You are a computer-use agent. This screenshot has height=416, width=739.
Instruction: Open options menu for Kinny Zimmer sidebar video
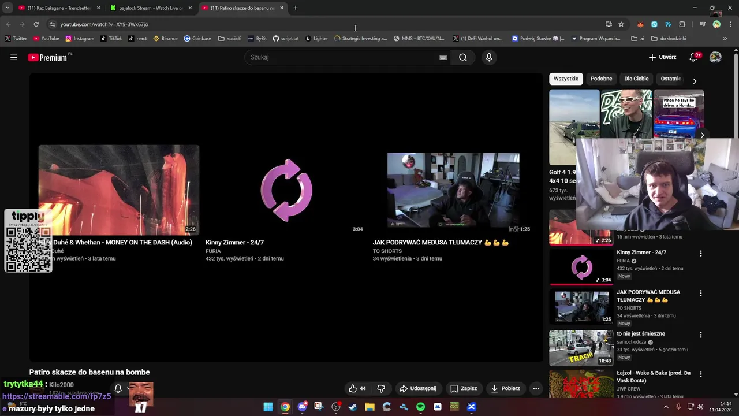coord(701,253)
